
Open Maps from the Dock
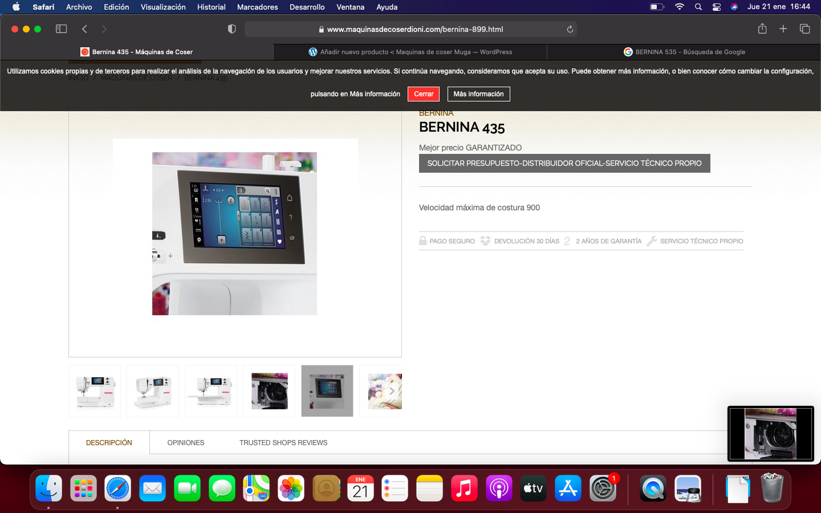257,488
